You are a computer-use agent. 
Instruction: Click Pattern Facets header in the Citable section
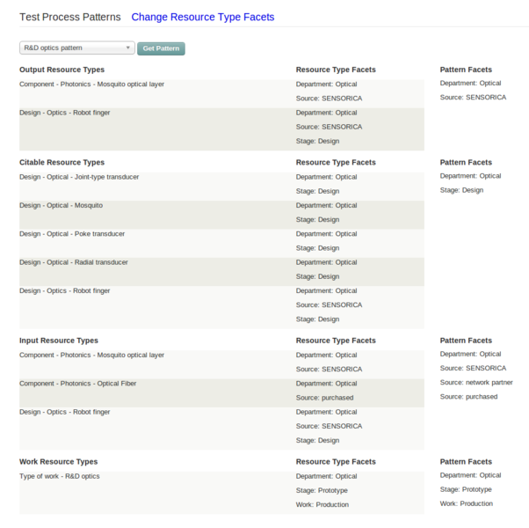point(466,163)
